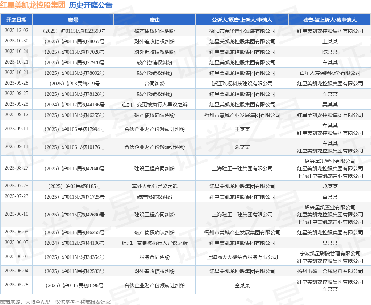Click date cell 2025-06-04
The height and width of the screenshot is (305, 371).
(x=16, y=271)
